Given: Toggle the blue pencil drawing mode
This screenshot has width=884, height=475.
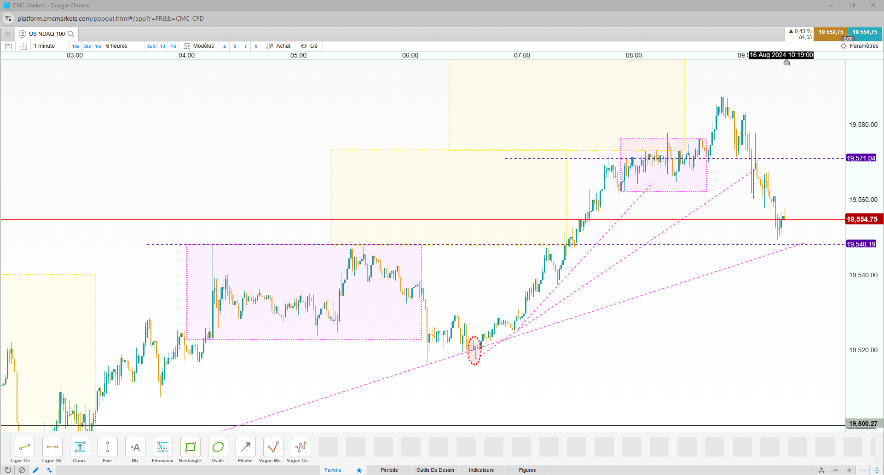Looking at the screenshot, I should (35, 470).
